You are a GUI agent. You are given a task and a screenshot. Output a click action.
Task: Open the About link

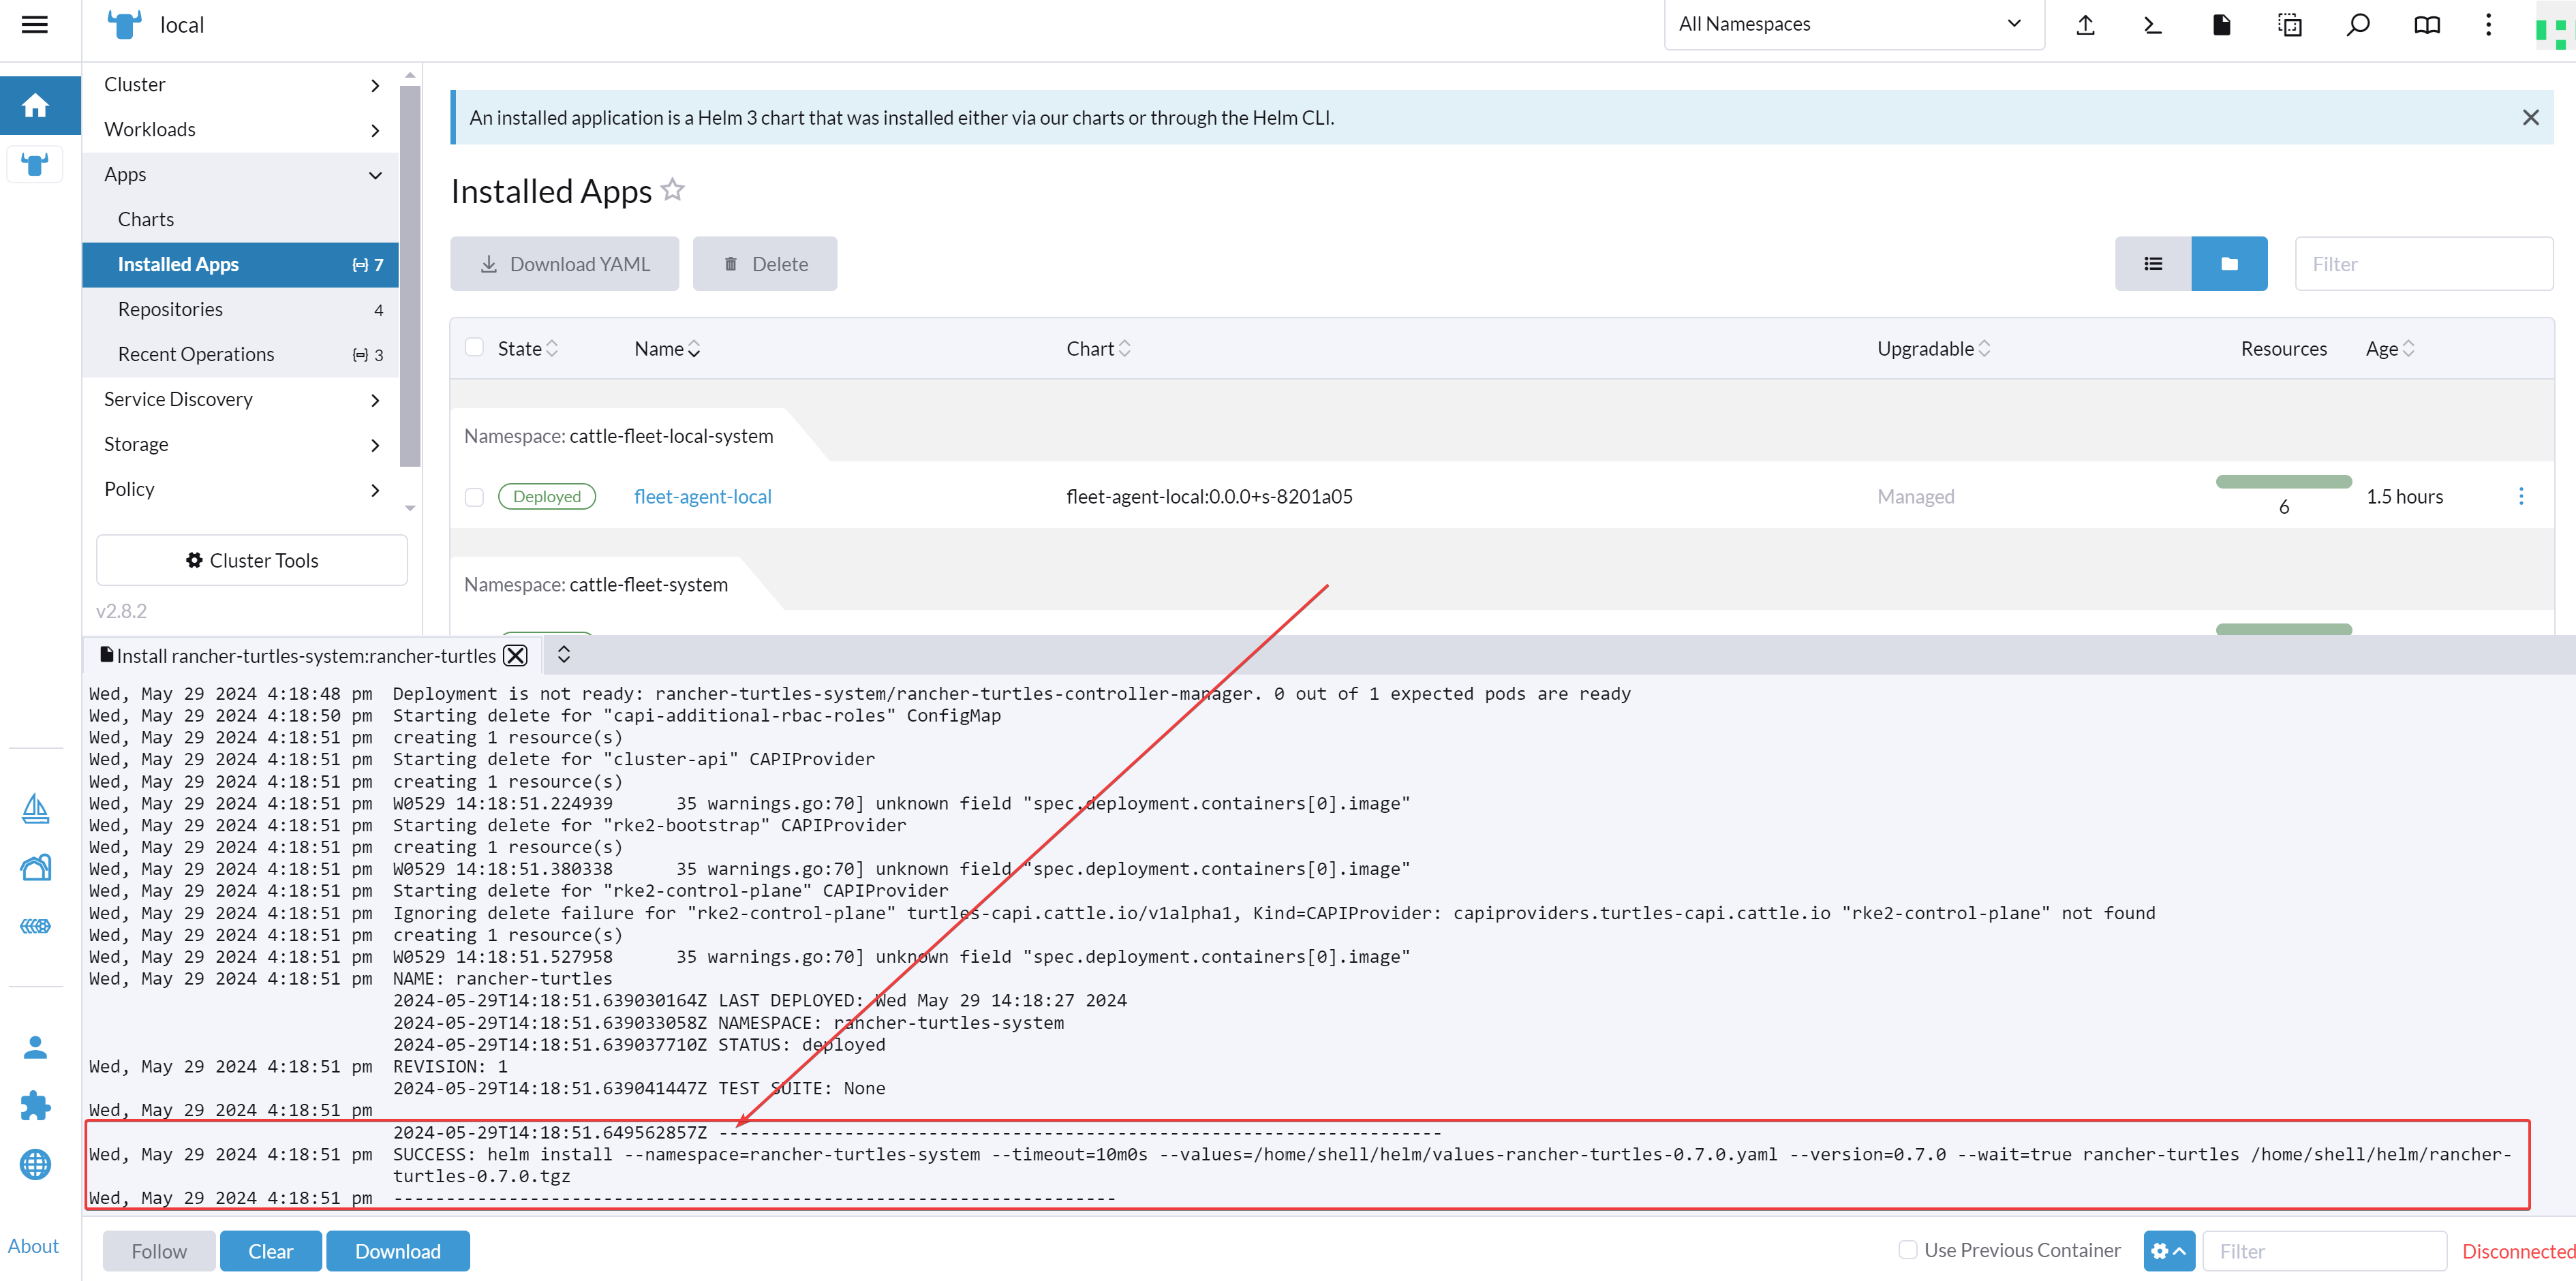click(x=33, y=1246)
